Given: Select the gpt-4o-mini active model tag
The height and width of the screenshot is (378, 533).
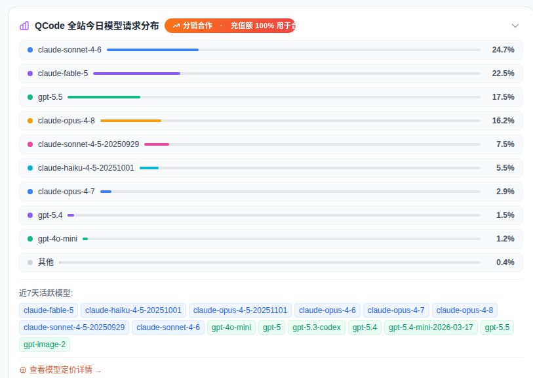Looking at the screenshot, I should (231, 327).
